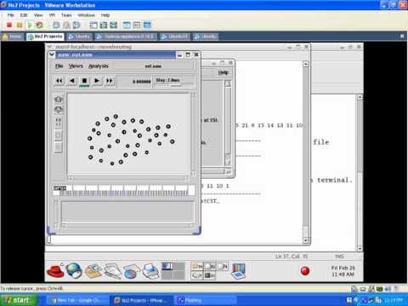Click the Quick Switch mode icon in VMware toolbar
This screenshot has height=306, width=408.
(104, 25)
